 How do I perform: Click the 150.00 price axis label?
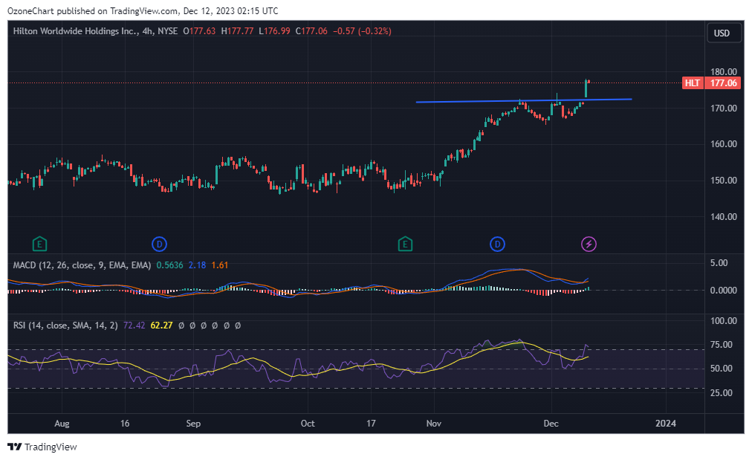(724, 181)
